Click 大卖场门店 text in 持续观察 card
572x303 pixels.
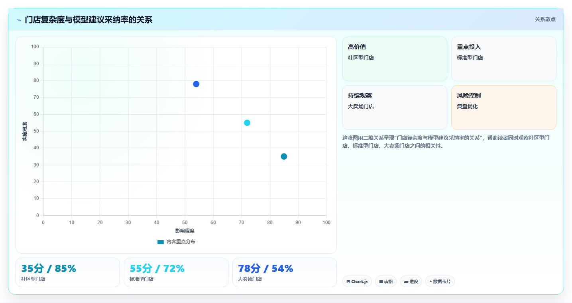click(361, 106)
